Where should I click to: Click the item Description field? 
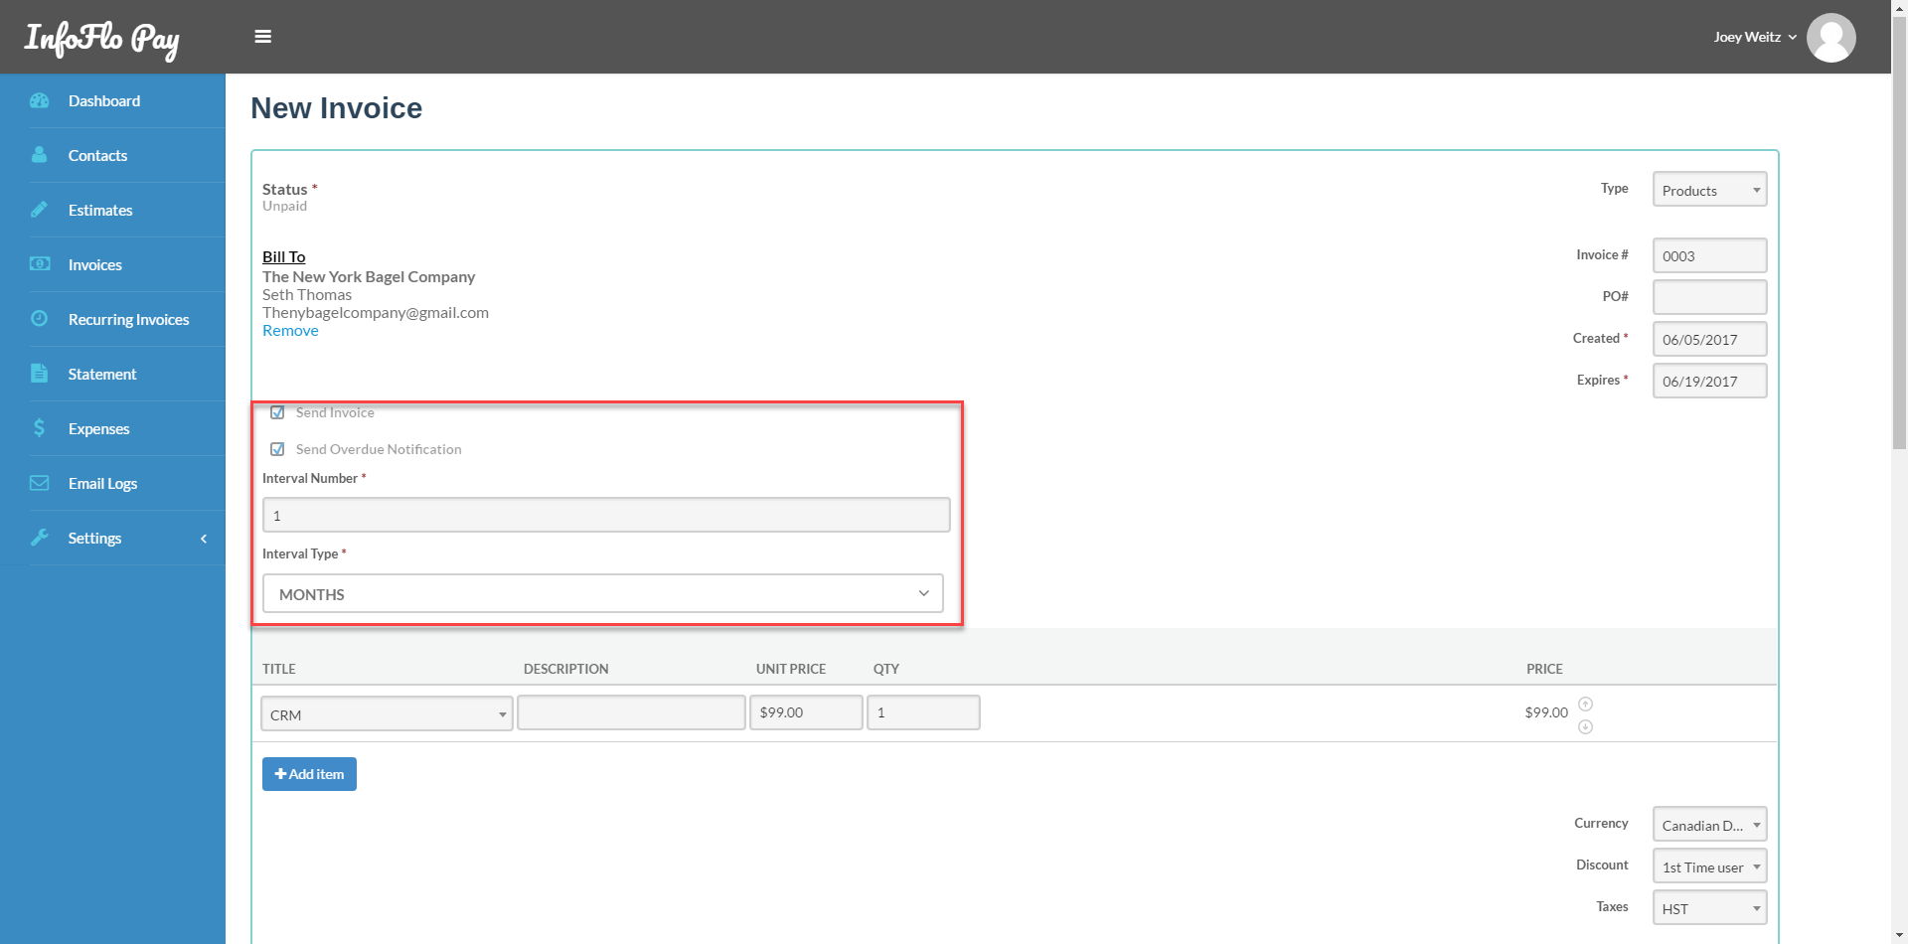631,712
